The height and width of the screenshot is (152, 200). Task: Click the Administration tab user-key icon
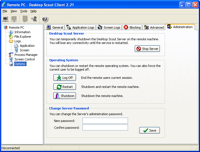click(x=169, y=27)
